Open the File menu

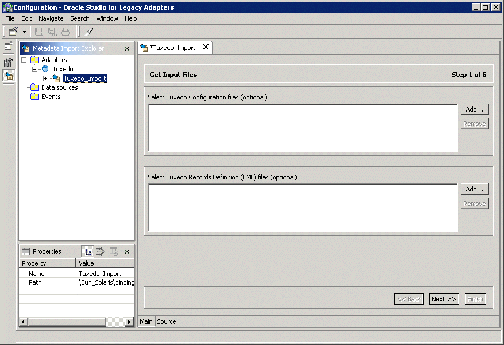(x=10, y=18)
